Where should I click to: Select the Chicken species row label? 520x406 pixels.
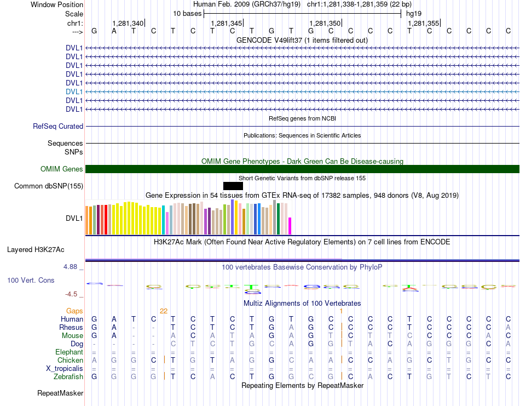point(70,360)
